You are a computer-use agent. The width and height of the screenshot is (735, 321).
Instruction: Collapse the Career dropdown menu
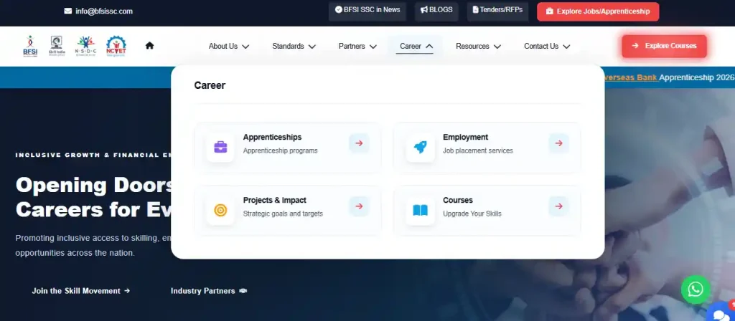point(416,47)
